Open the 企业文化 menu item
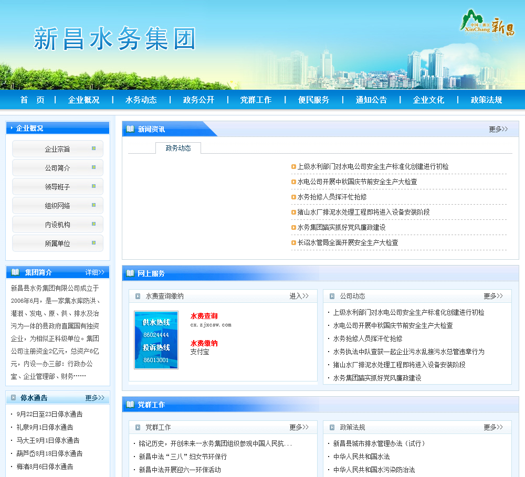This screenshot has width=525, height=477. tap(428, 100)
